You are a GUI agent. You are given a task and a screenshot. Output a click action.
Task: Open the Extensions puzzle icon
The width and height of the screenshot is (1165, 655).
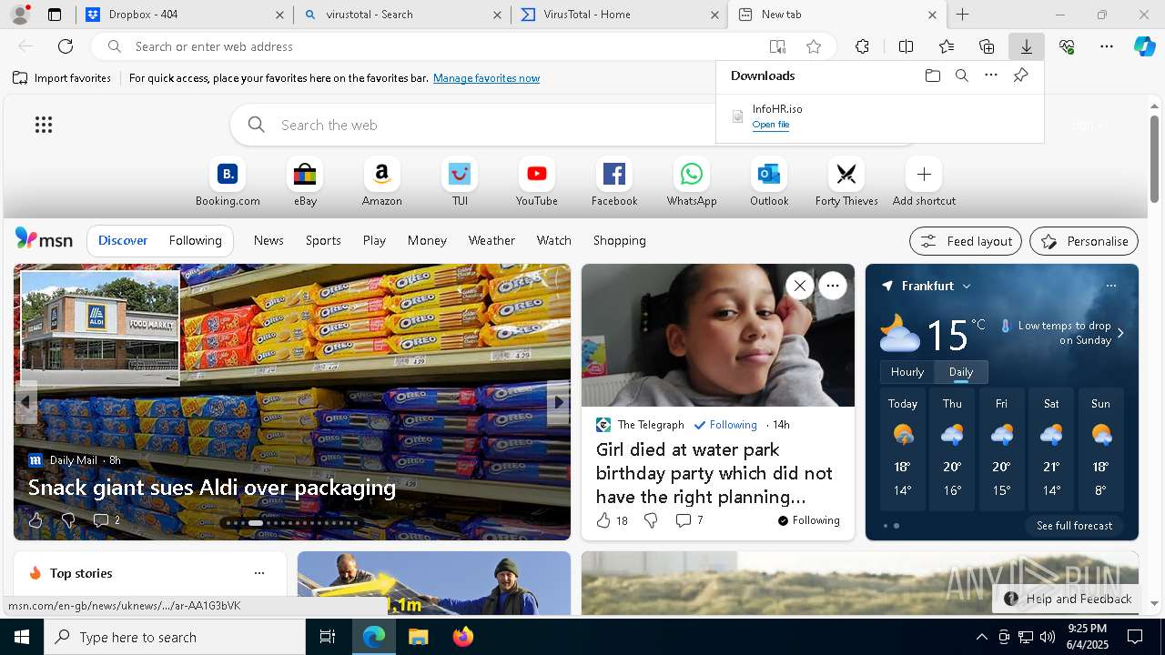tap(863, 46)
